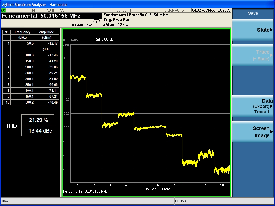Click harmonic 10 amplitude -78.49
The height and width of the screenshot is (206, 275).
click(47, 102)
